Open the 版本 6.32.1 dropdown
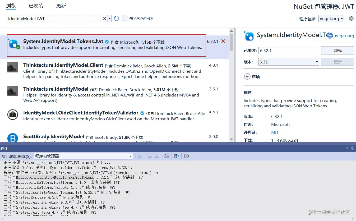 (x=289, y=62)
